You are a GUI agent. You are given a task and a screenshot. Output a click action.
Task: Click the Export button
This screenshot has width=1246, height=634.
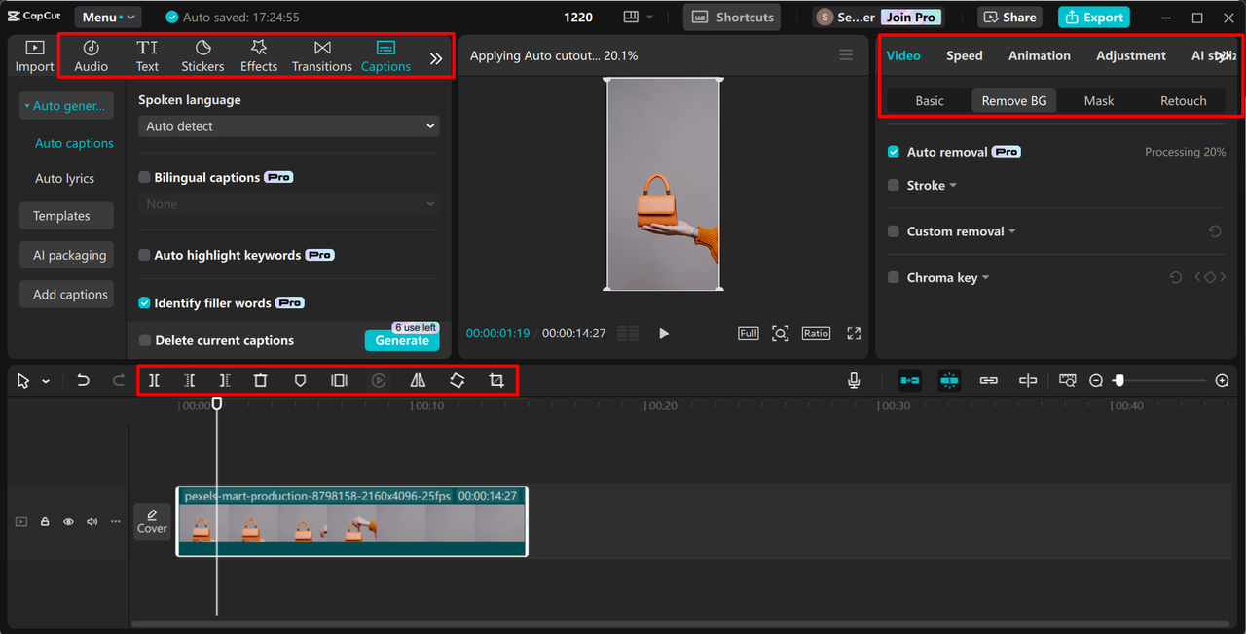1094,18
